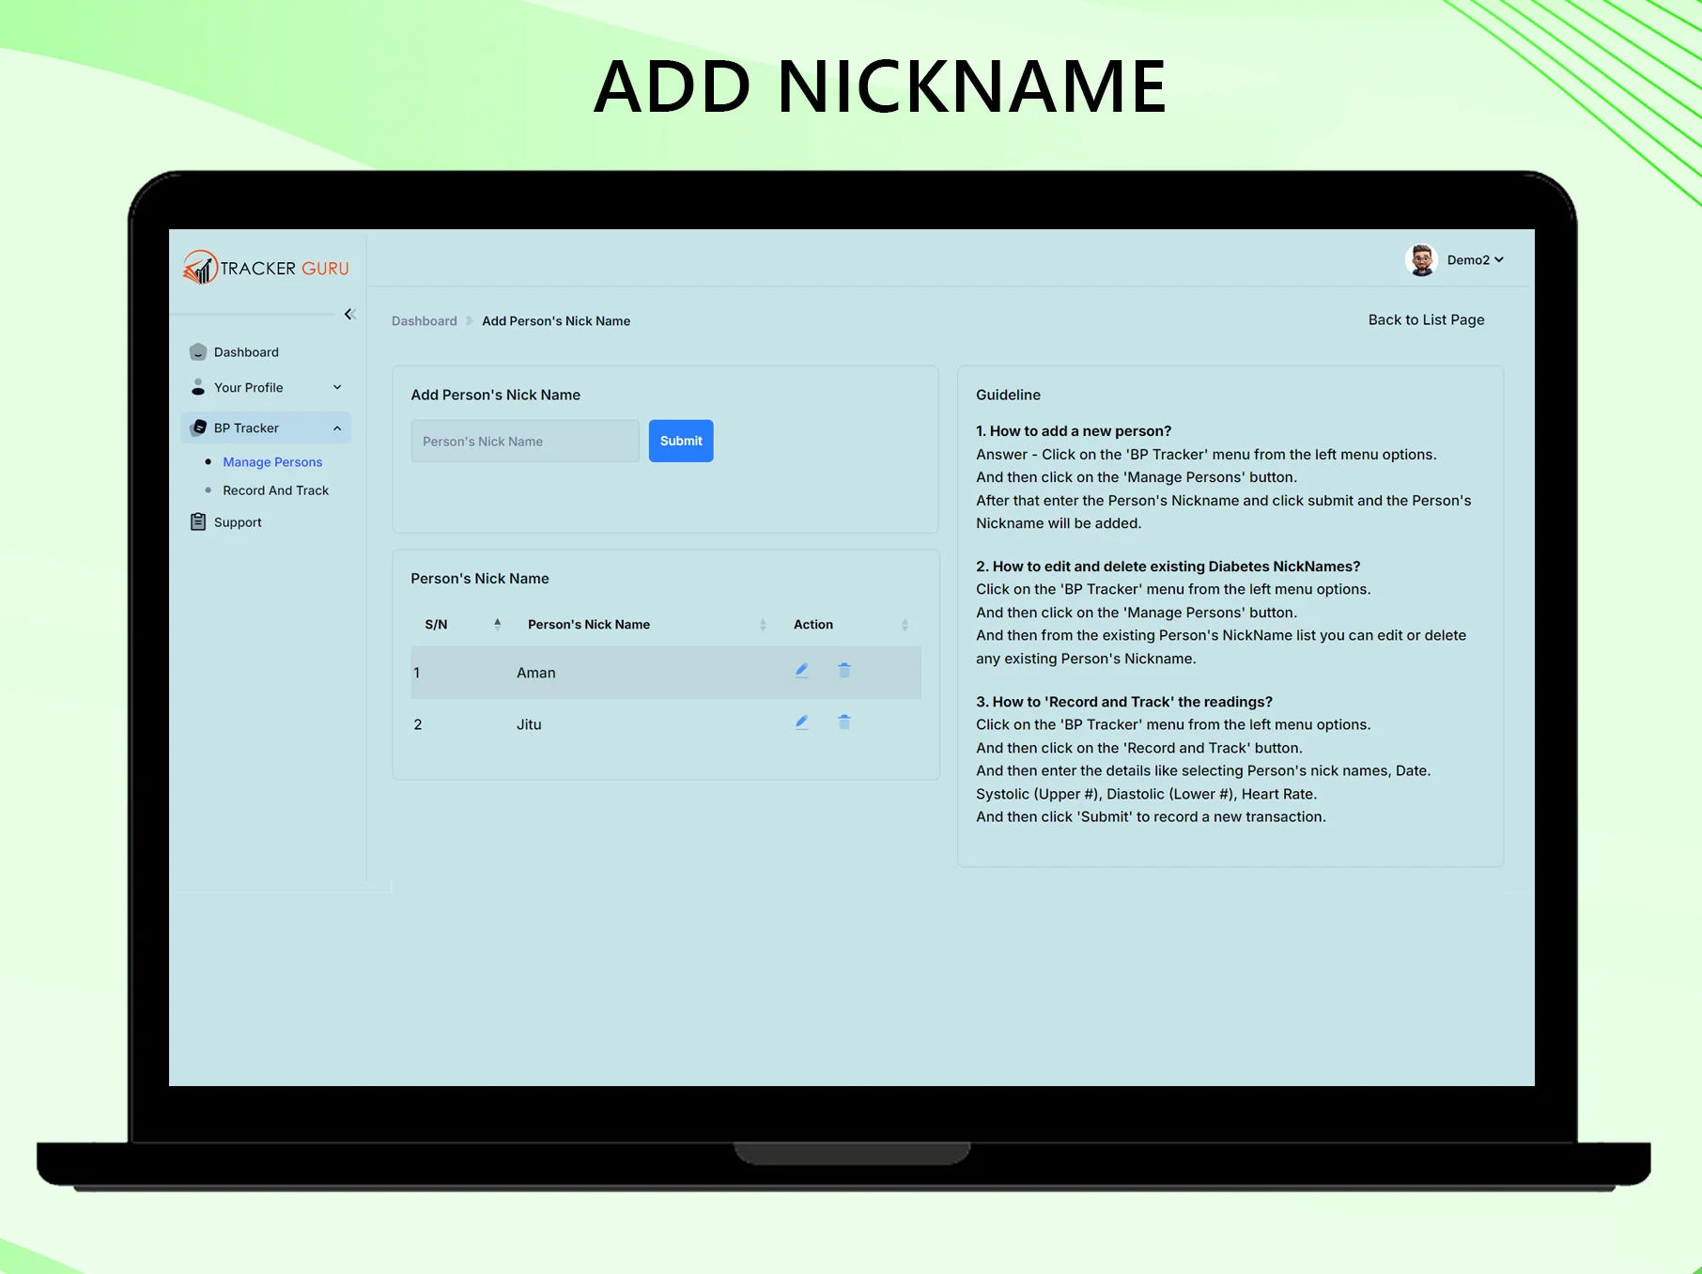Click the Dashboard breadcrumb link
The image size is (1702, 1274).
click(425, 321)
